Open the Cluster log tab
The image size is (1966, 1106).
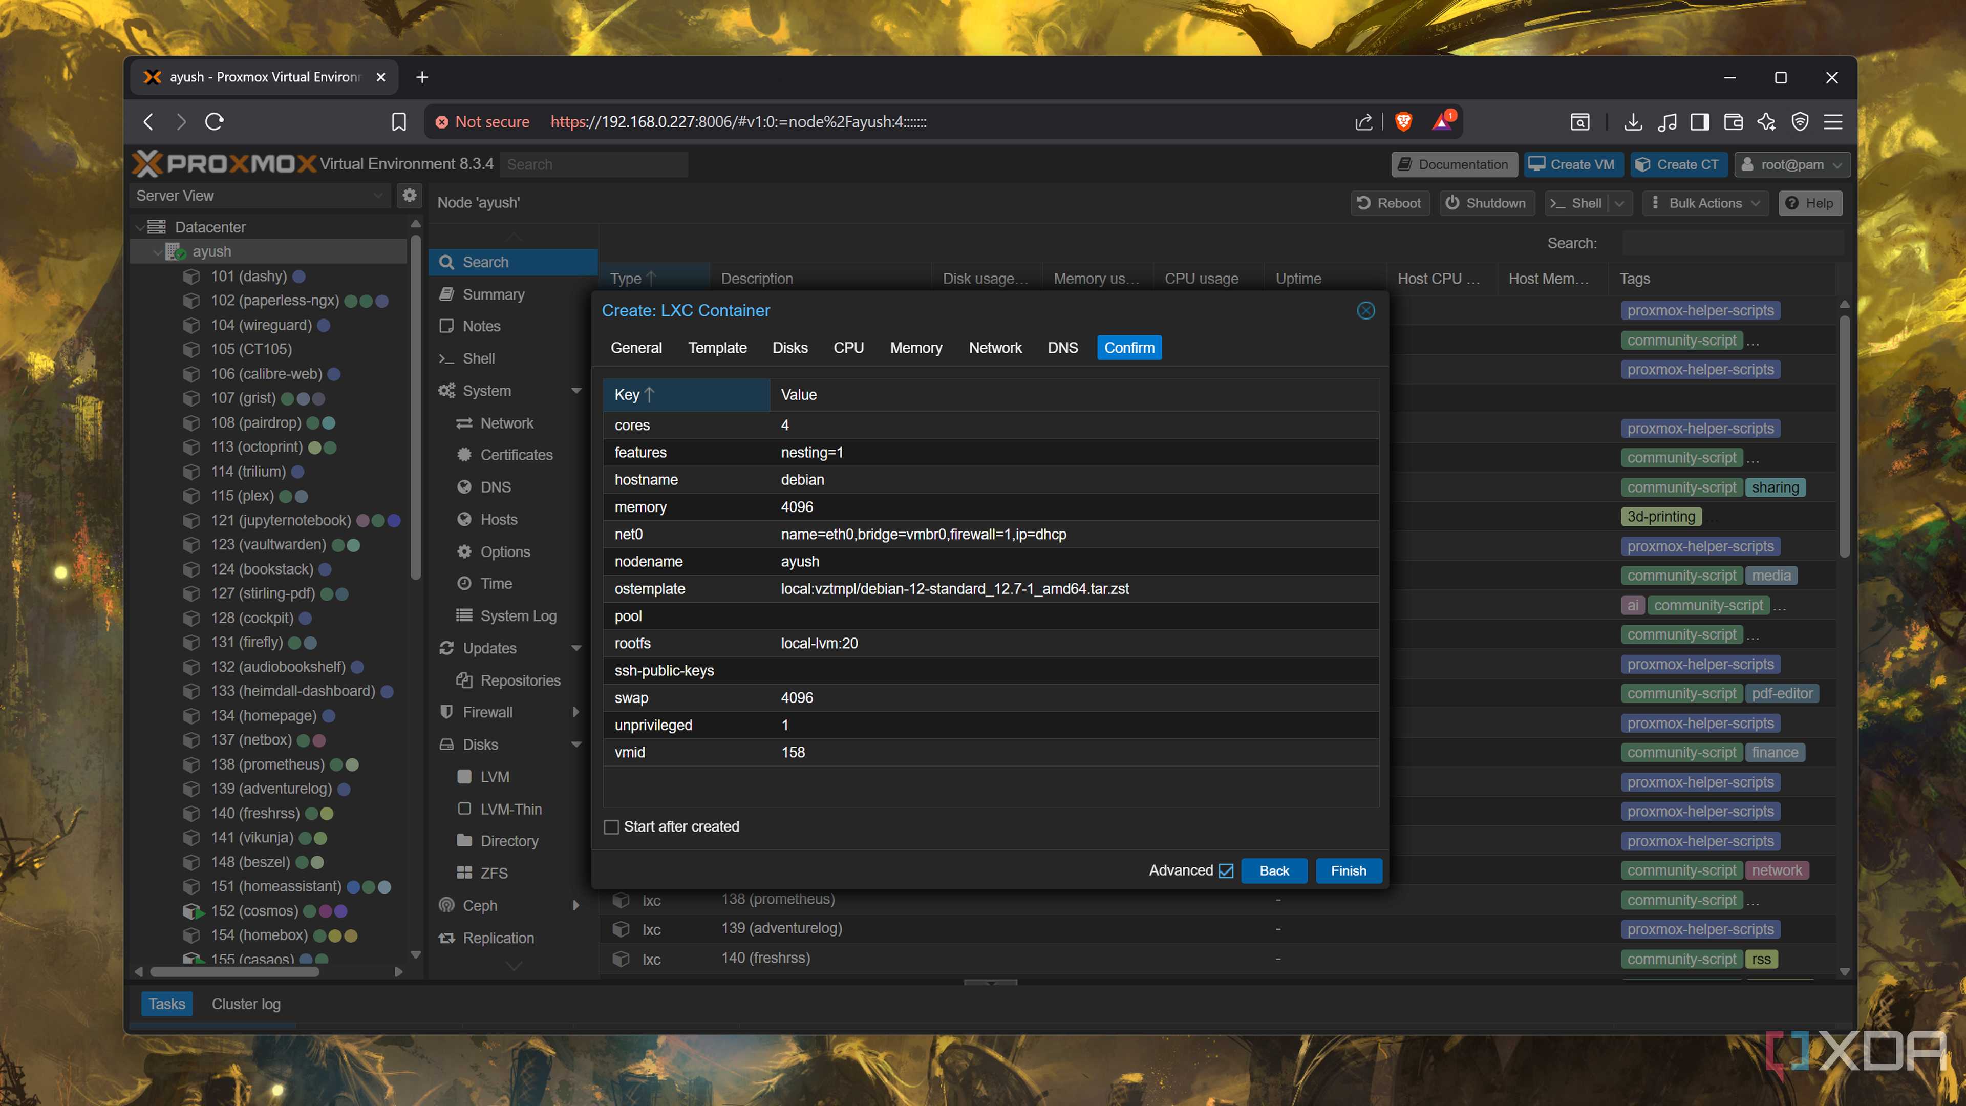click(246, 1004)
